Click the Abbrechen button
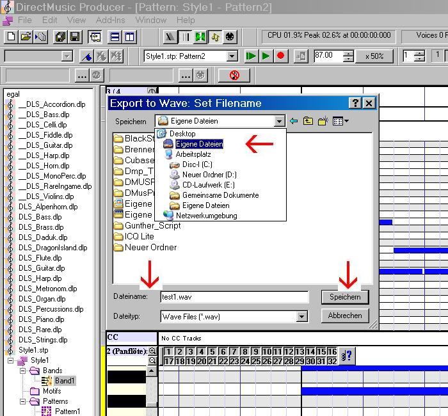 (x=345, y=316)
